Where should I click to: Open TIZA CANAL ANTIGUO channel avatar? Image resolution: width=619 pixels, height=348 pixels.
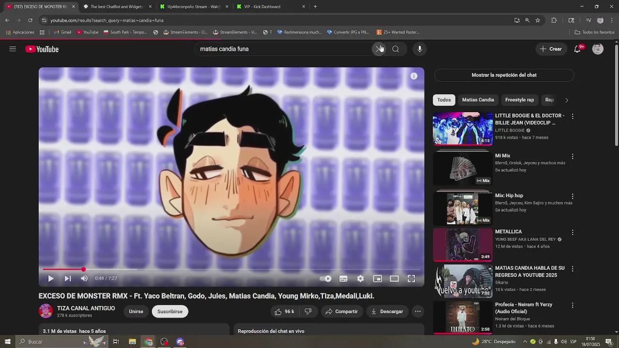(x=46, y=311)
